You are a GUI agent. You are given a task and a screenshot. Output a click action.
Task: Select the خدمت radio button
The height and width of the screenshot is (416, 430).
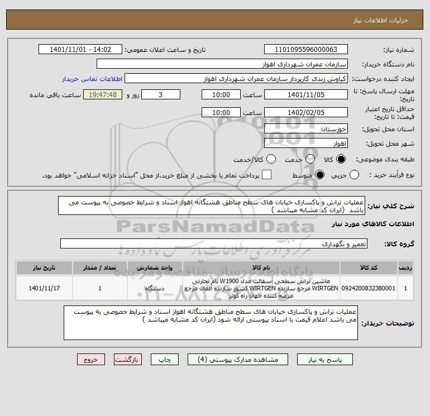point(310,159)
